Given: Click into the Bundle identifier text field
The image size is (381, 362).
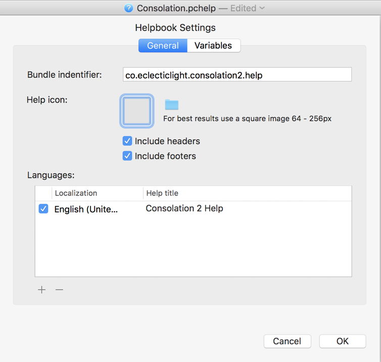Looking at the screenshot, I should tap(237, 75).
